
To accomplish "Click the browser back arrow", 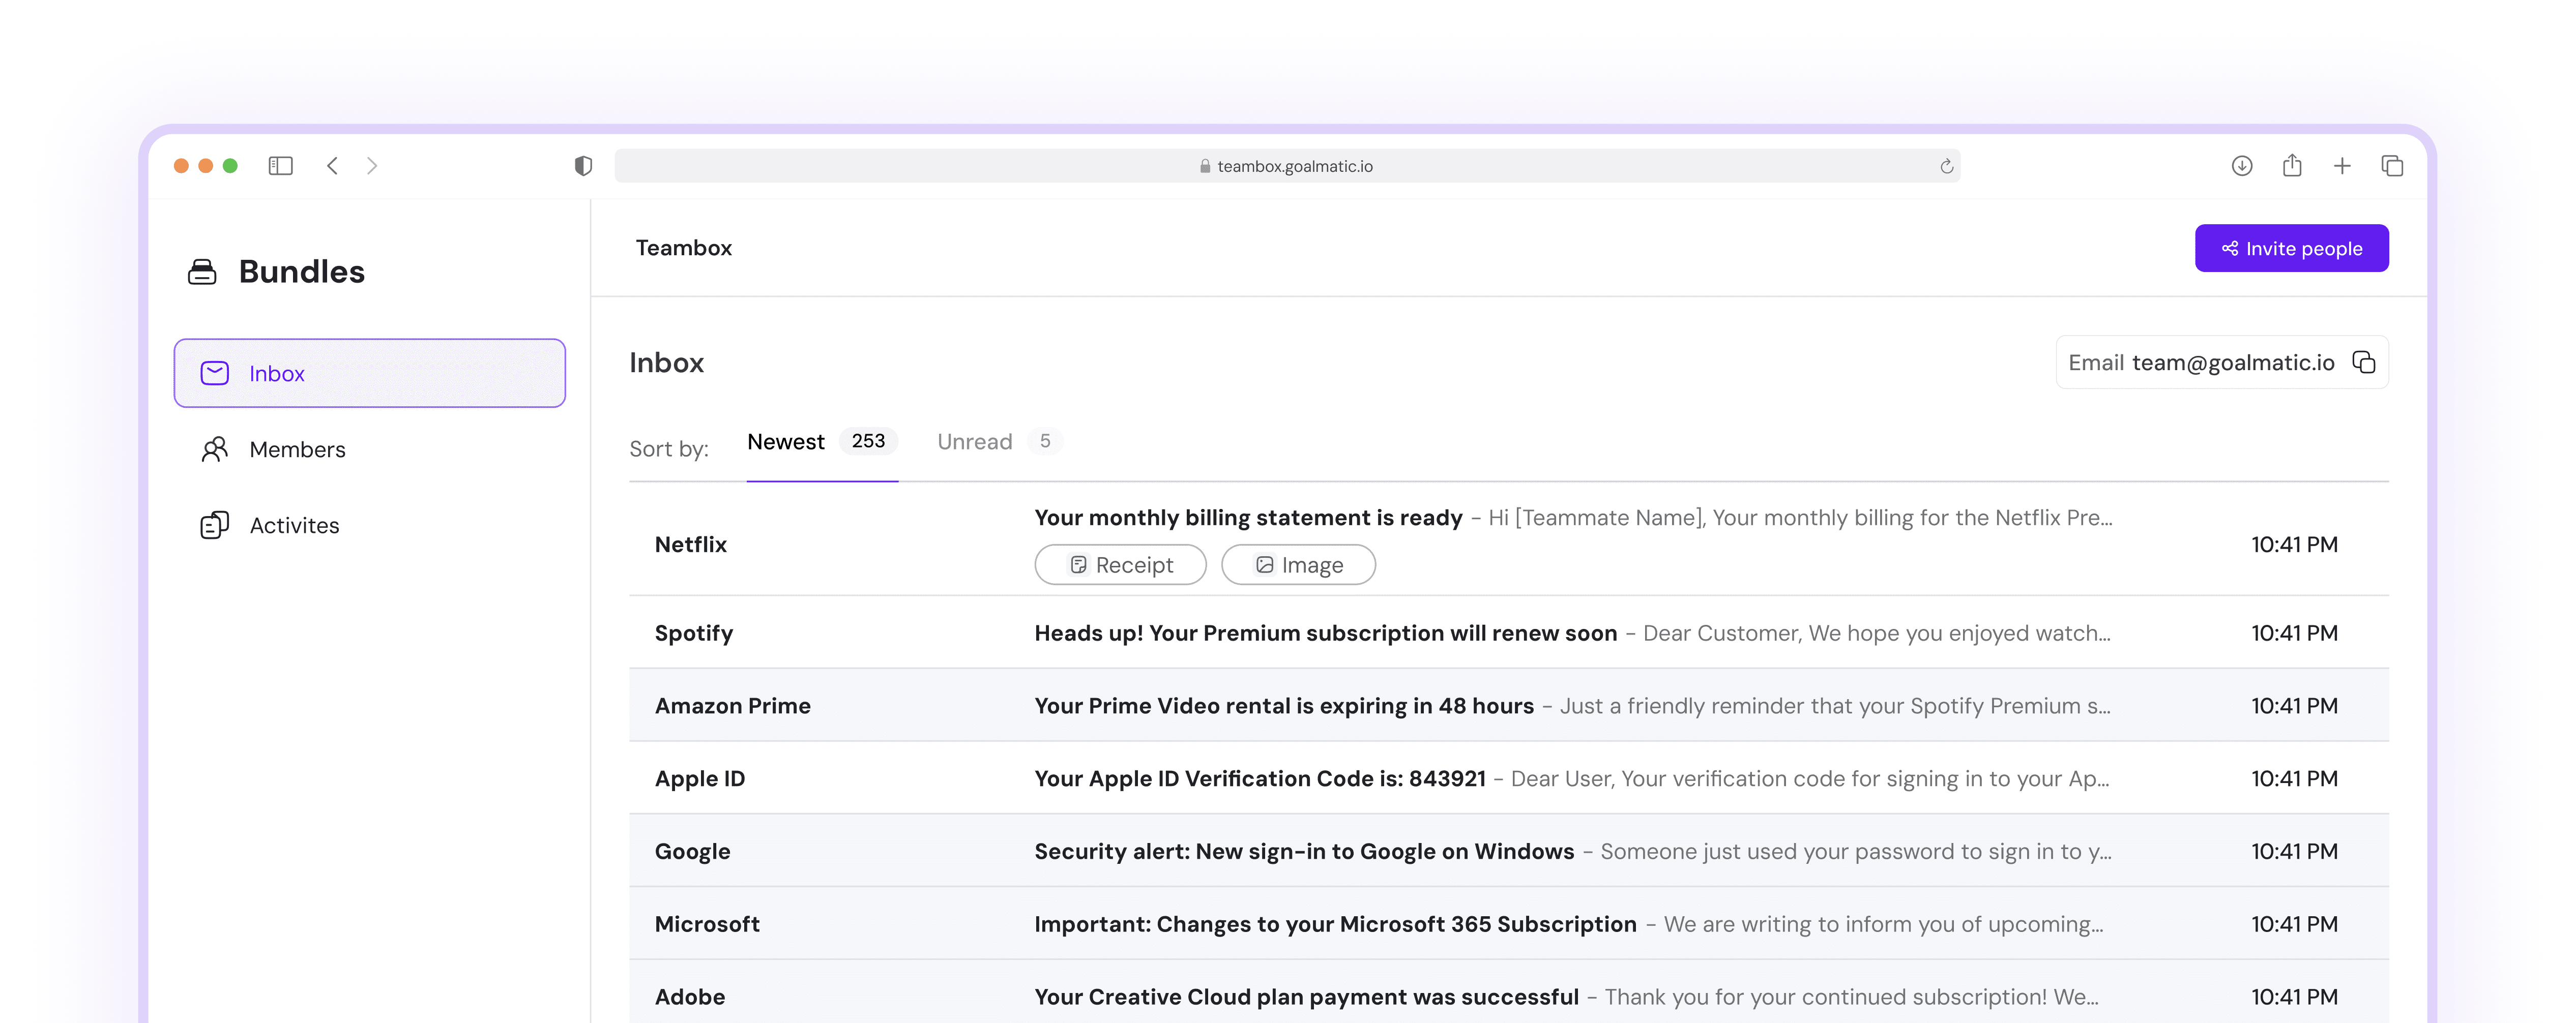I will (x=332, y=166).
